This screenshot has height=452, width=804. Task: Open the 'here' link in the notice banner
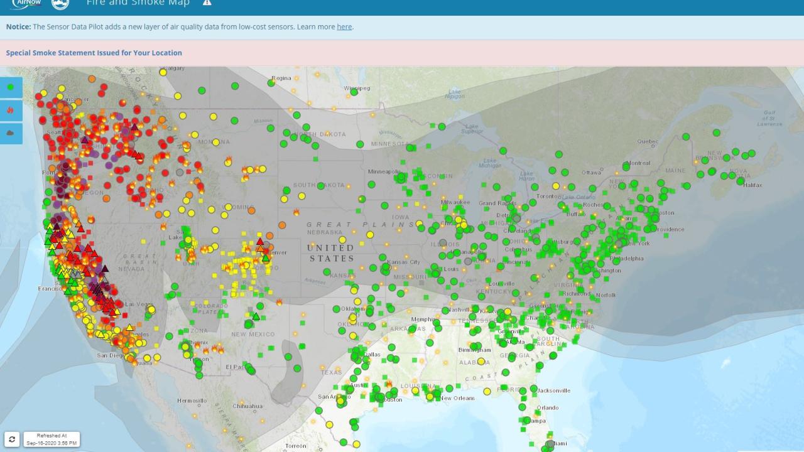coord(344,27)
